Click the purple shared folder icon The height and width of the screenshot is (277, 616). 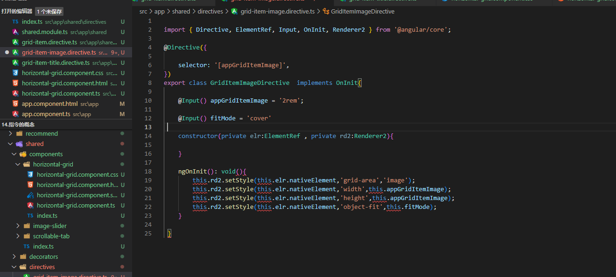[x=19, y=144]
